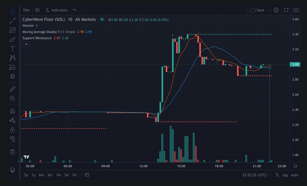Remove drawings with the trash icon
Viewport: 307px width, 186px height.
[12, 152]
